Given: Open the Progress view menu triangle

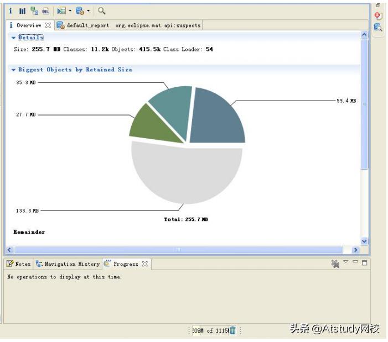Looking at the screenshot, I should [x=345, y=262].
